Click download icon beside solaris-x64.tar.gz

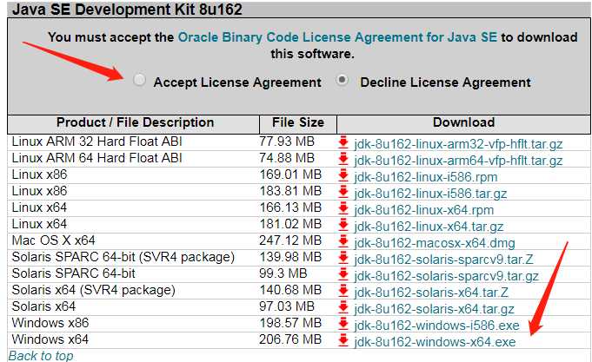pos(343,307)
